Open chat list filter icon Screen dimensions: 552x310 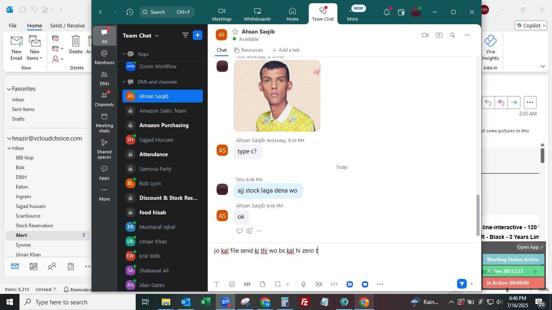point(185,35)
